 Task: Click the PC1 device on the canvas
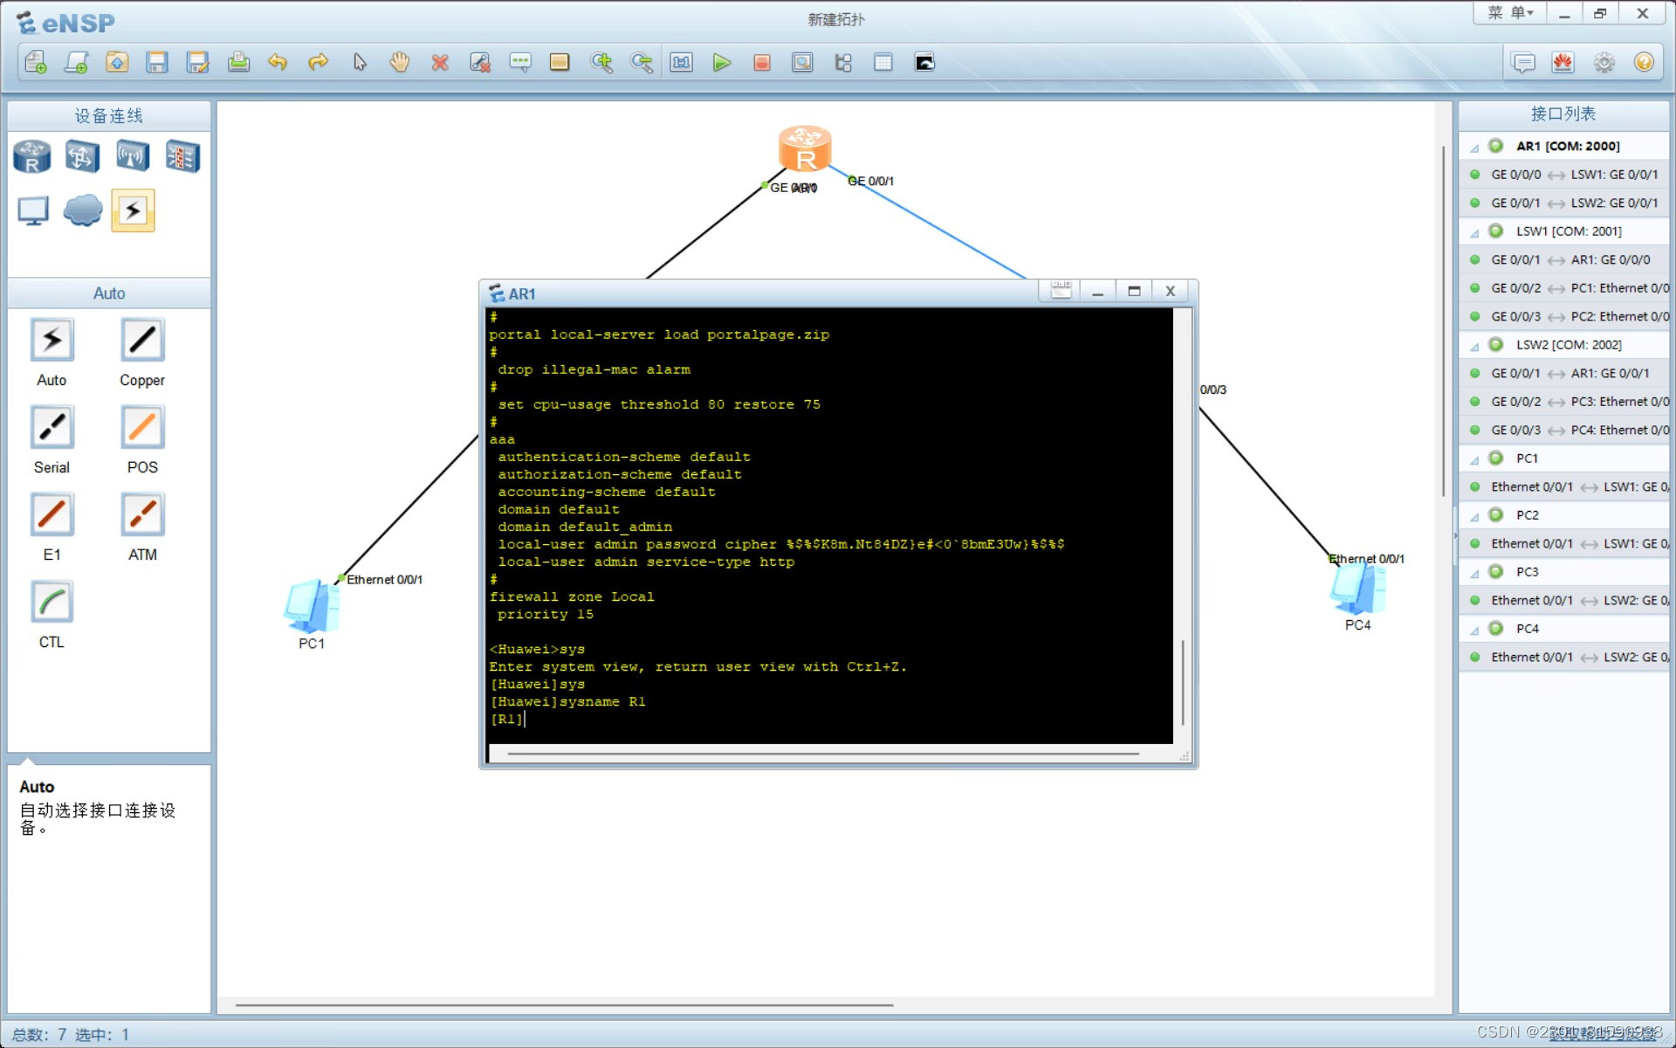click(x=312, y=606)
